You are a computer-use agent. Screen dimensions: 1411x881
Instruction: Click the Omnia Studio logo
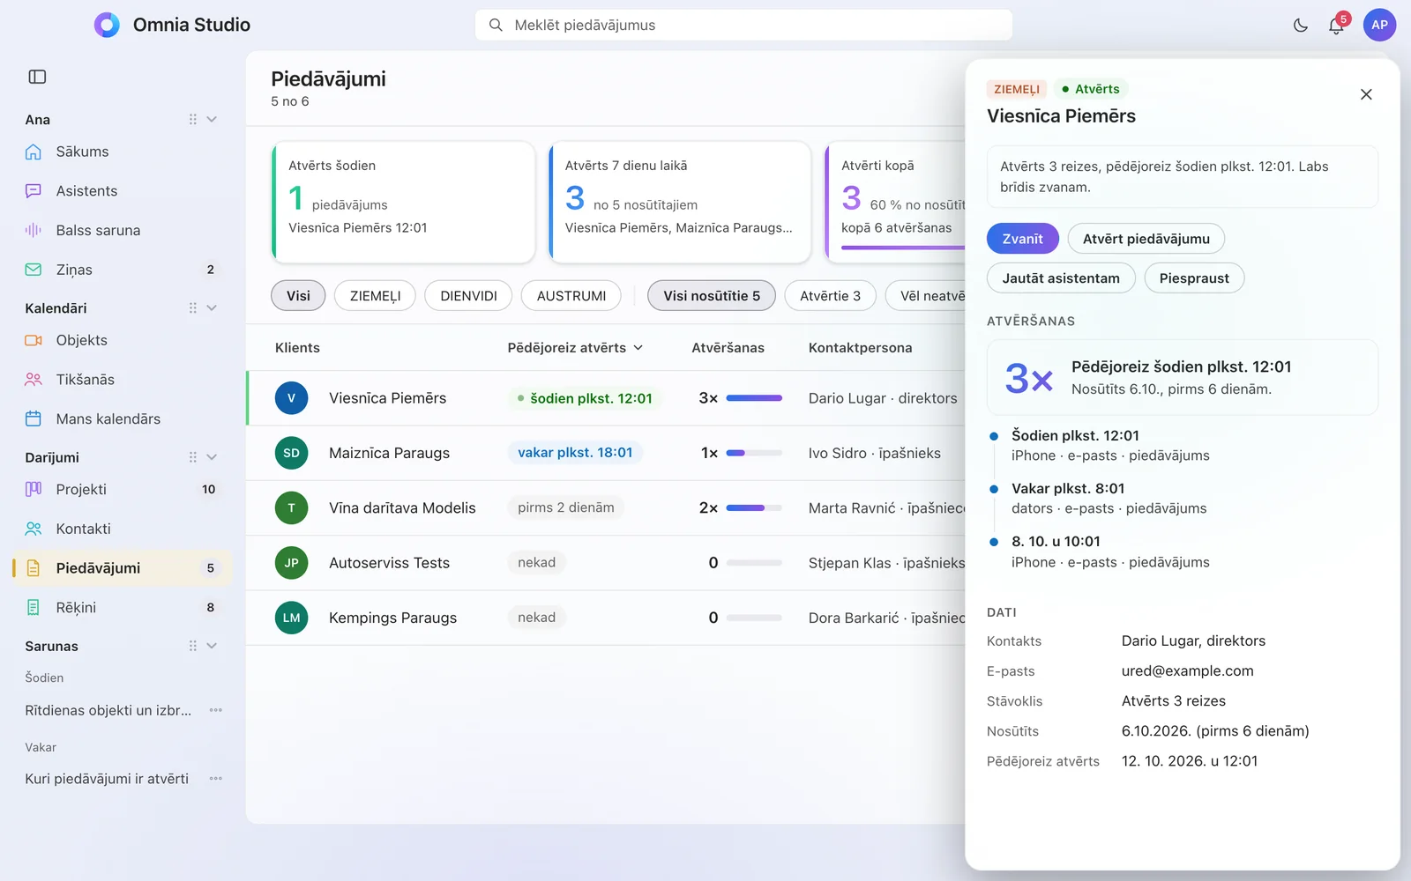click(x=107, y=25)
